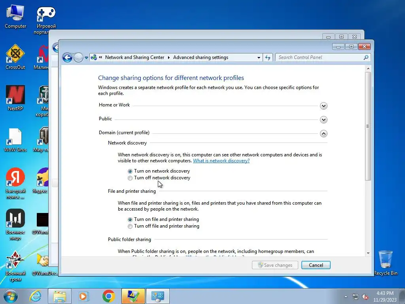Select the Игровой портал desktop shortcut
This screenshot has height=304, width=405.
[x=46, y=20]
